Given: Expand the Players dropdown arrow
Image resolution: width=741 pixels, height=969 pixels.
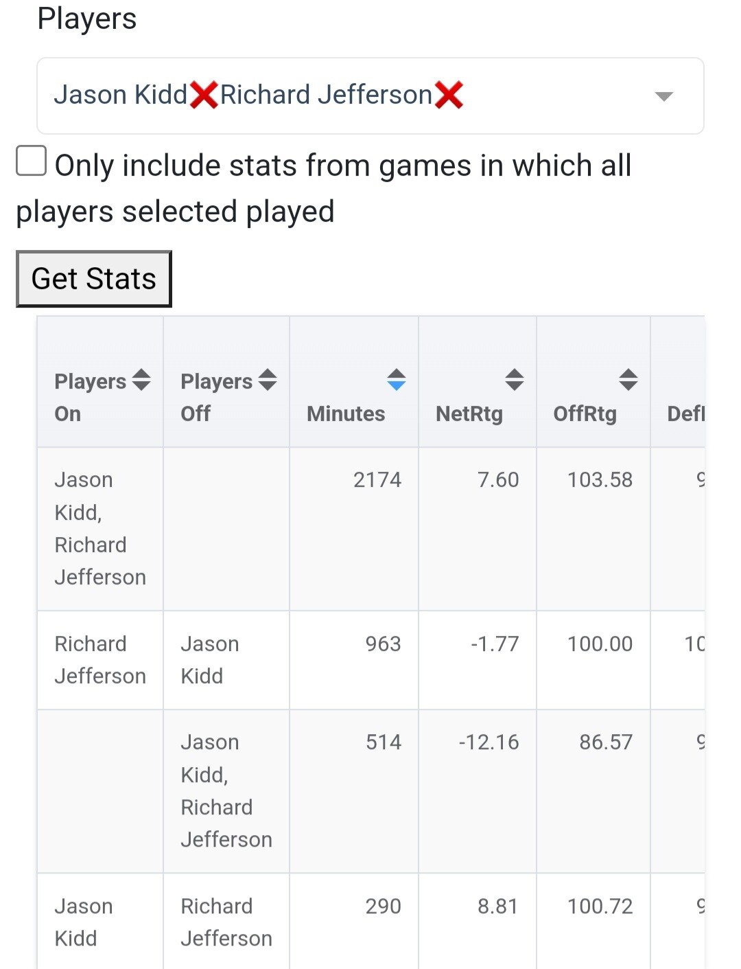Looking at the screenshot, I should coord(663,96).
